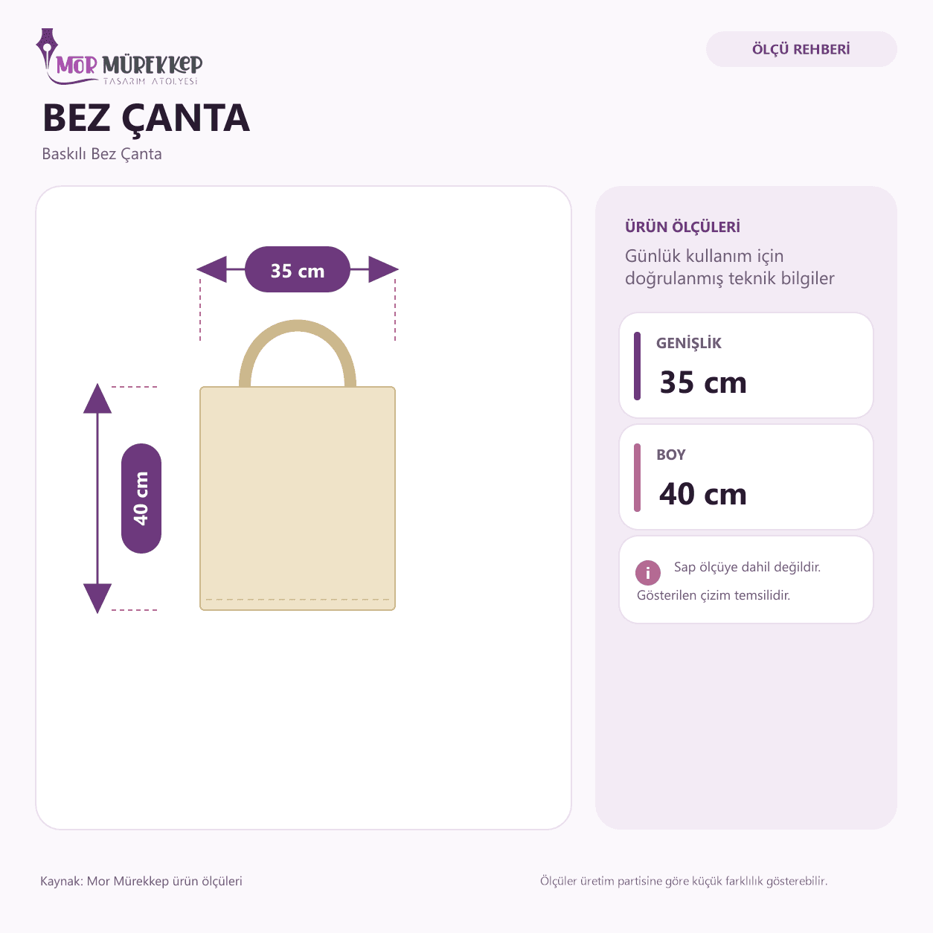Click the 35 cm width label badge
This screenshot has height=933, width=933.
[298, 269]
